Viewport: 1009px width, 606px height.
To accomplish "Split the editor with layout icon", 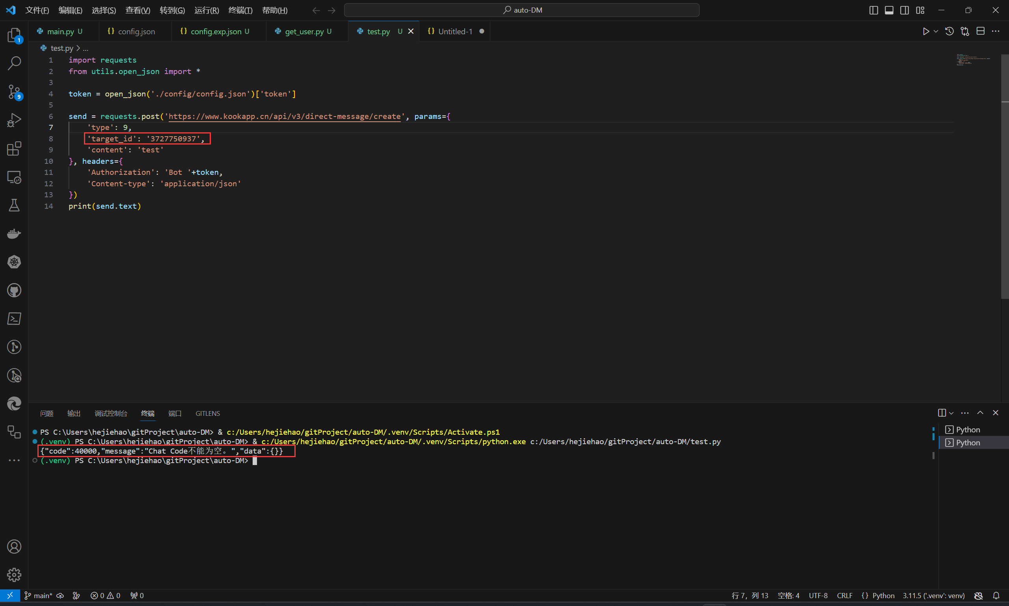I will click(x=980, y=32).
